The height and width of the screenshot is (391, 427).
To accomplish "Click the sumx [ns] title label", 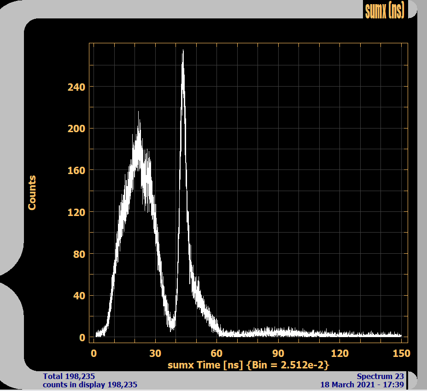I will 384,10.
